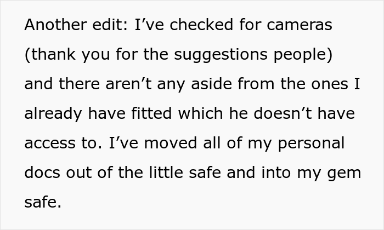Viewport: 384px width, 230px height.
Task: Click the word "access"
Action: click(50, 143)
